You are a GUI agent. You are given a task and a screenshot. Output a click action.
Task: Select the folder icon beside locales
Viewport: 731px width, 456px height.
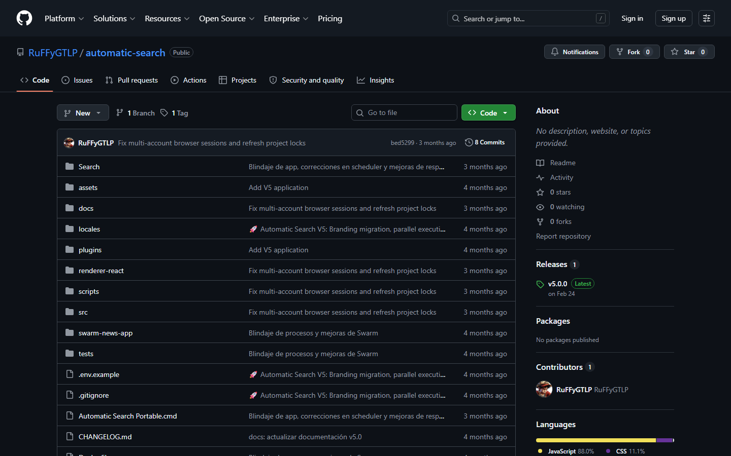[x=70, y=229]
